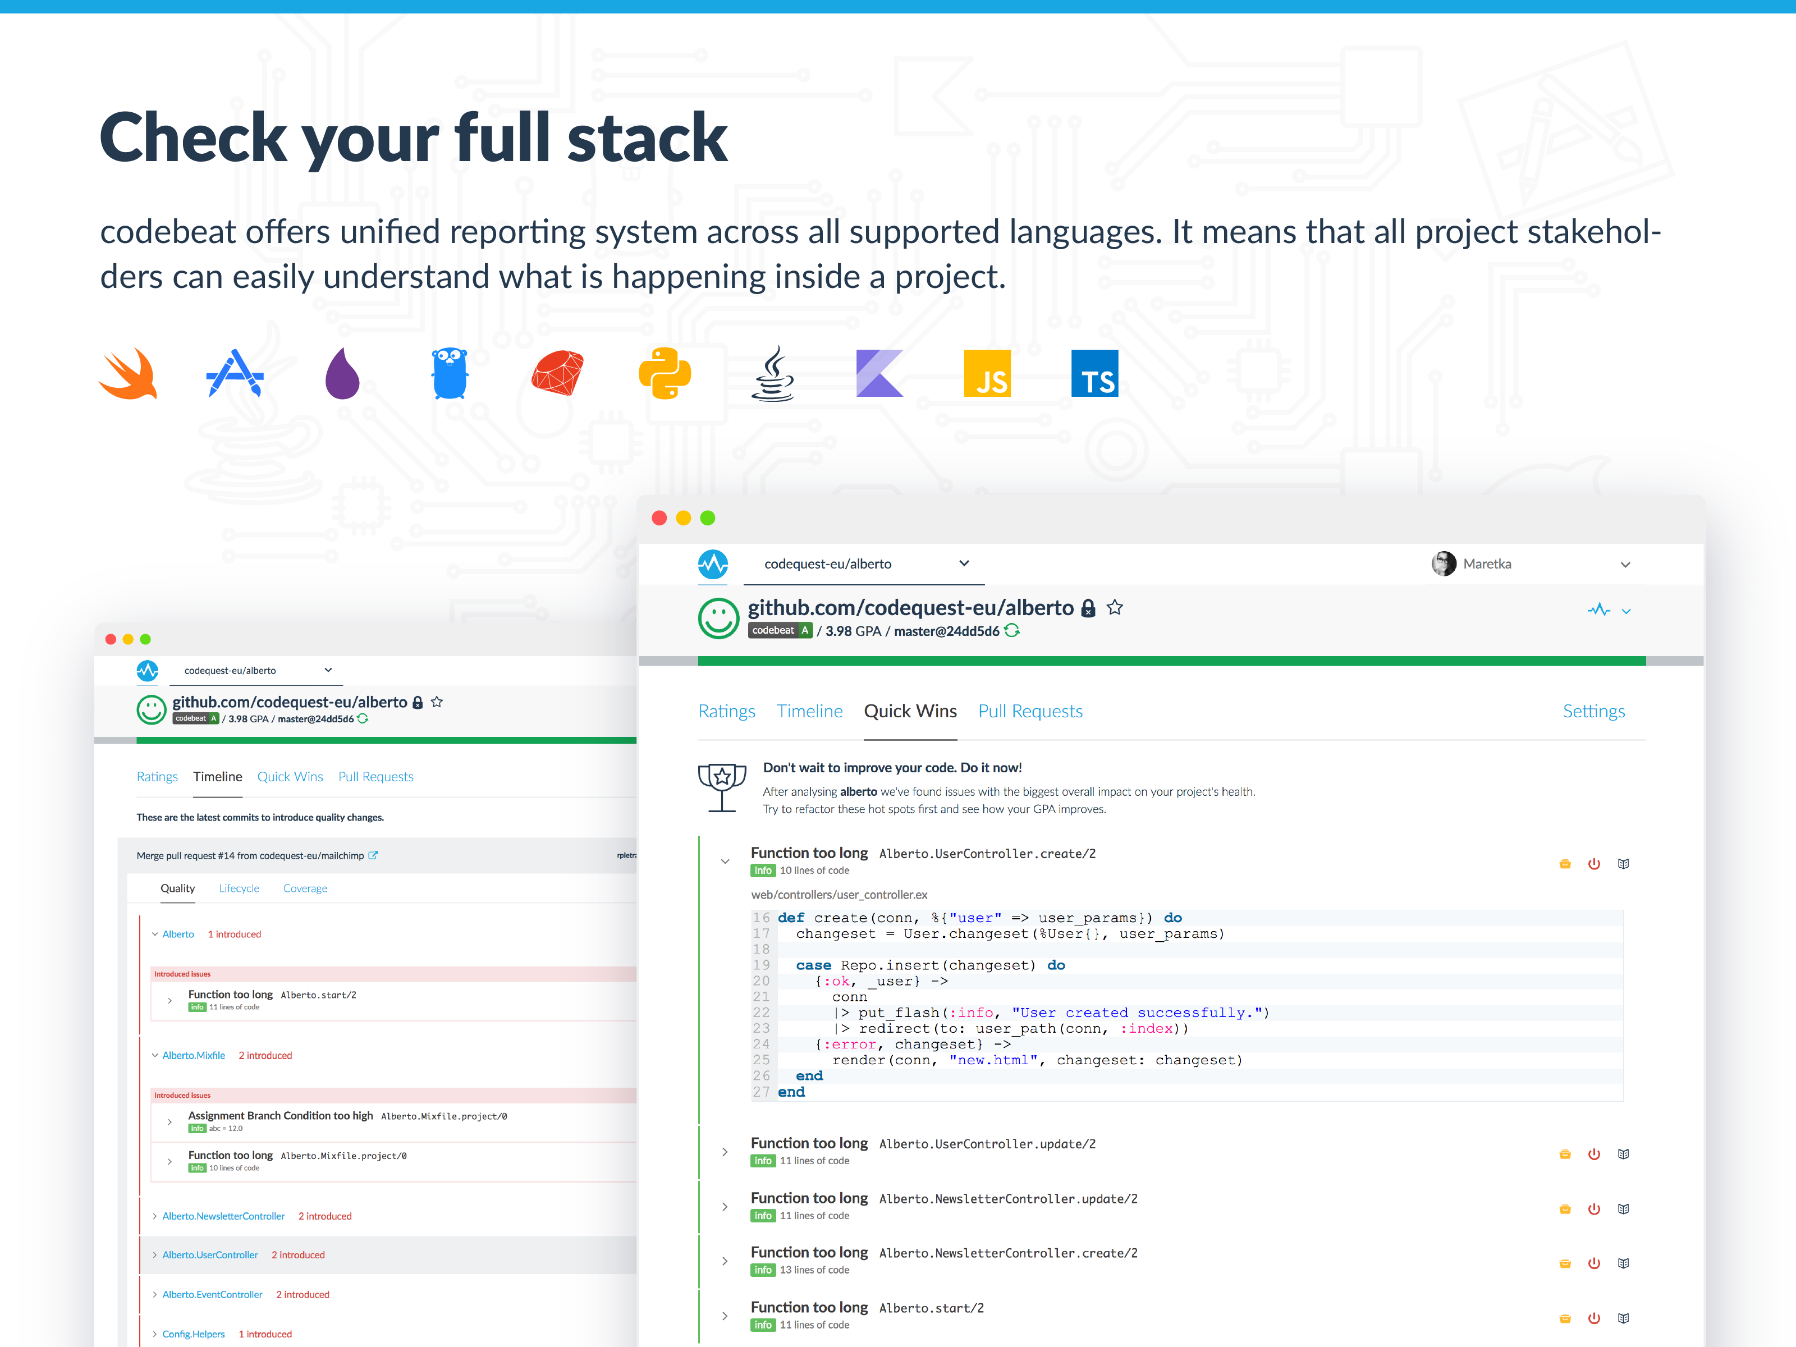Click red power icon for UserController.update/2

[x=1594, y=1154]
